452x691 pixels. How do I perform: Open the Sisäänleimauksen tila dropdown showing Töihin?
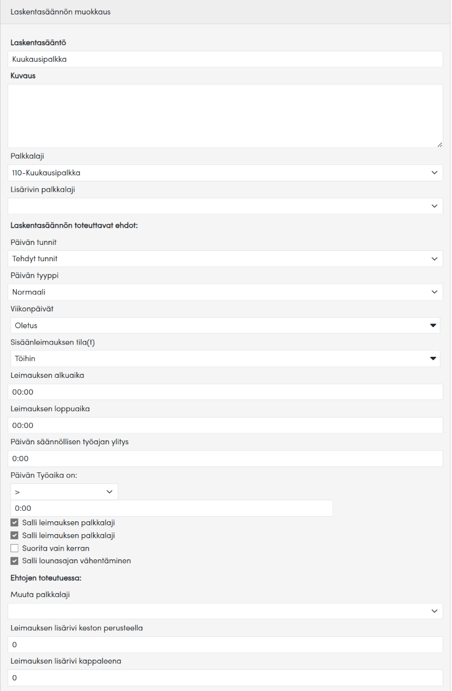coord(225,359)
